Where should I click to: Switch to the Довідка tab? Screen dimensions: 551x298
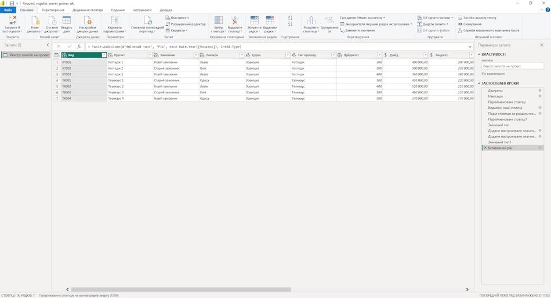165,10
